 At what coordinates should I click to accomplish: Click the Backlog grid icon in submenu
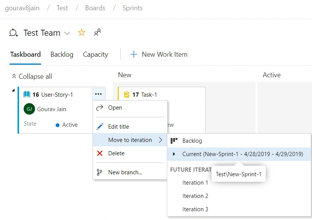[x=174, y=141]
